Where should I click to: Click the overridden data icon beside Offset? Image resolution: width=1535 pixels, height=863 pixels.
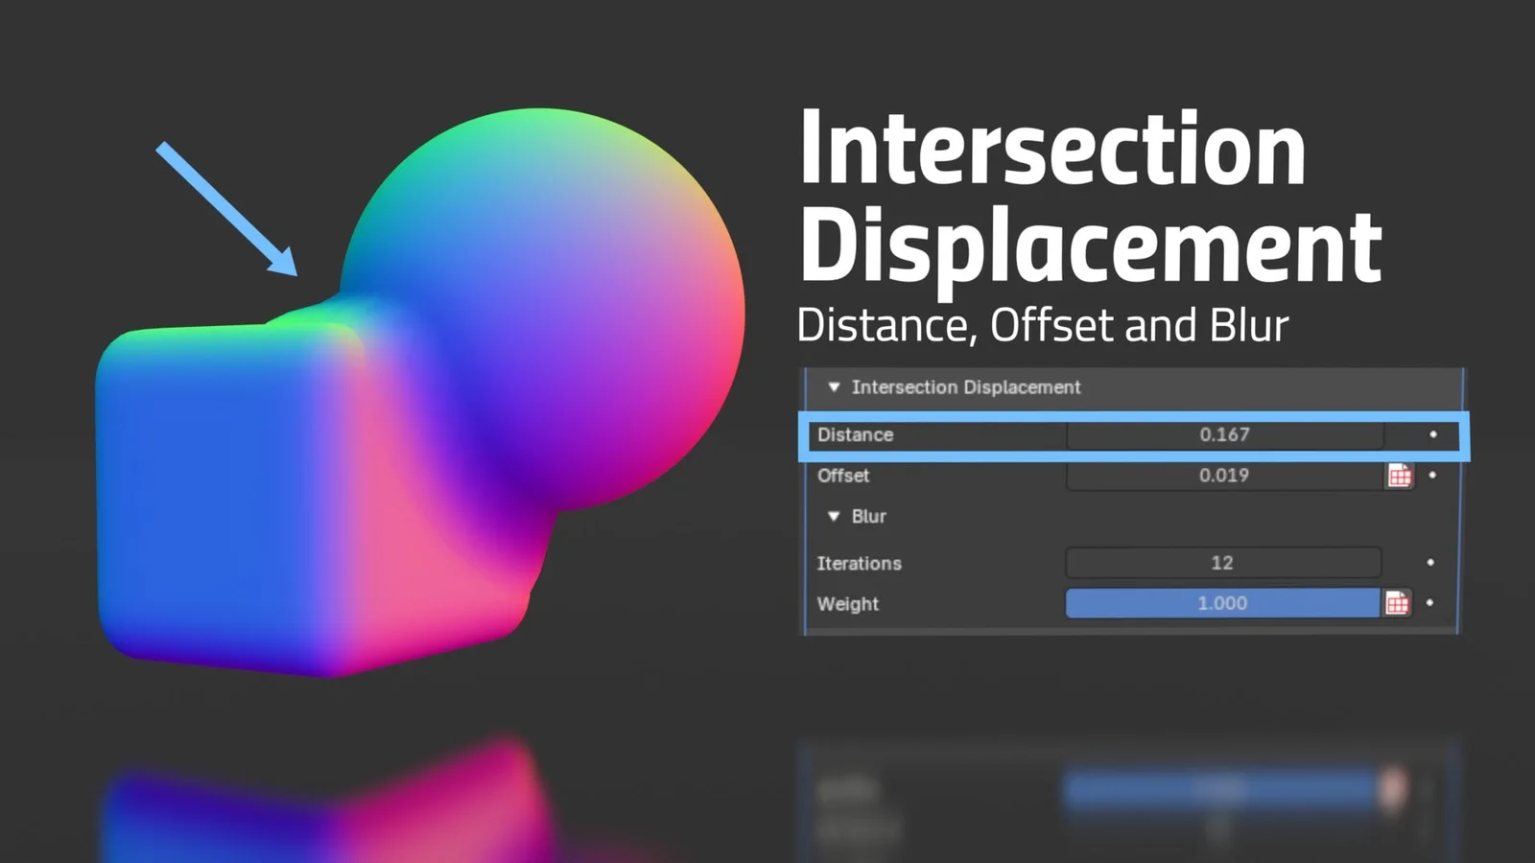(1400, 476)
